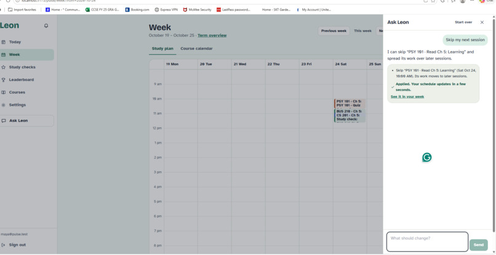
Task: Click Start over in Ask Leon
Action: click(463, 22)
